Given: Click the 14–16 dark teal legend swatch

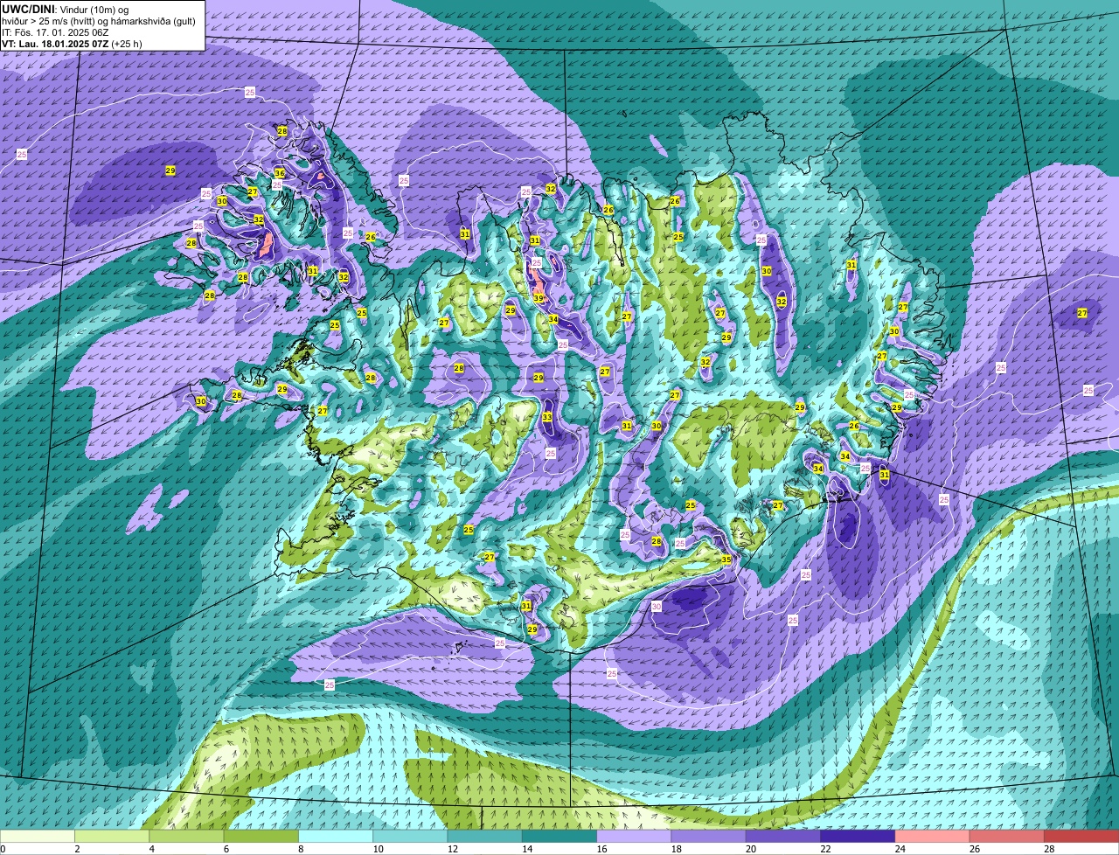Looking at the screenshot, I should [559, 836].
